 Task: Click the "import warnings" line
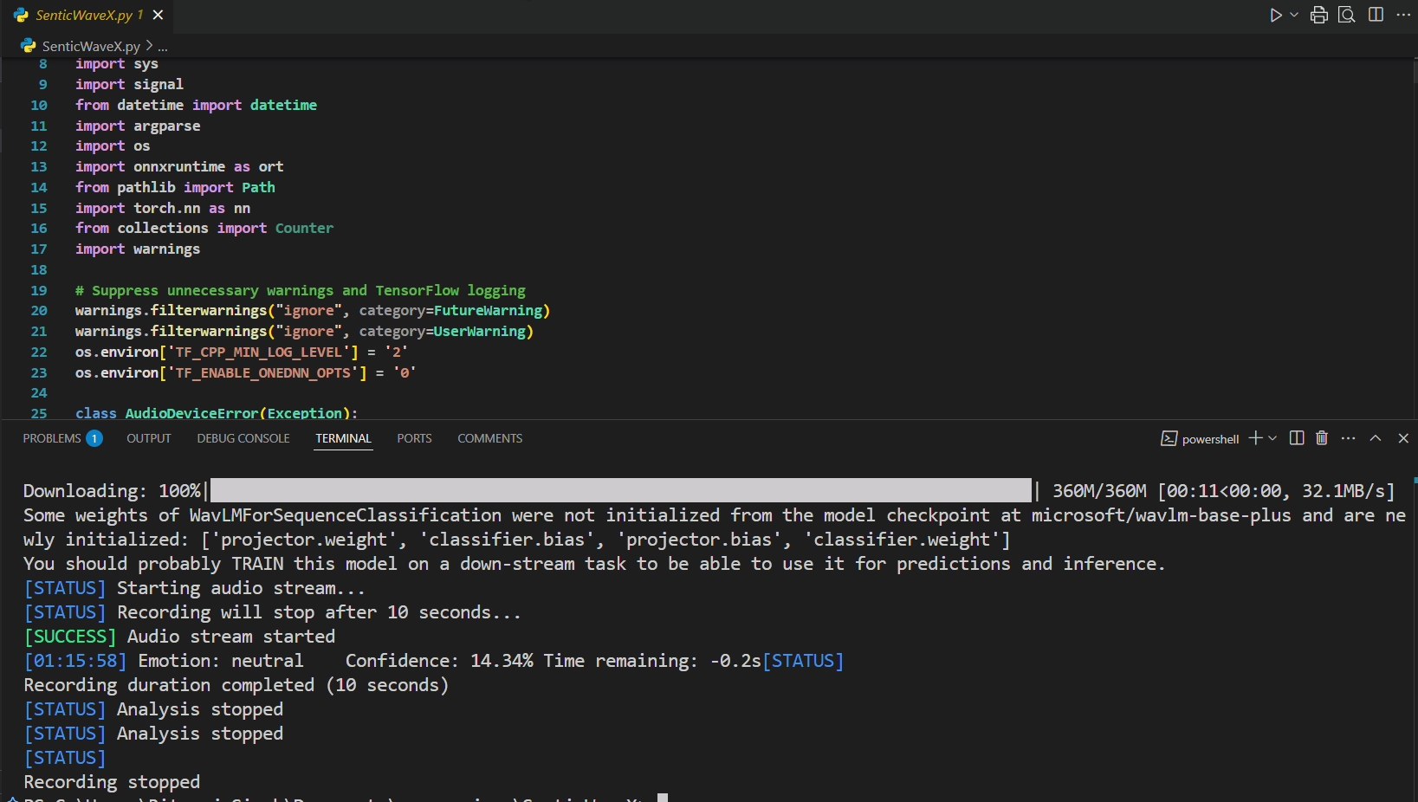click(x=138, y=249)
